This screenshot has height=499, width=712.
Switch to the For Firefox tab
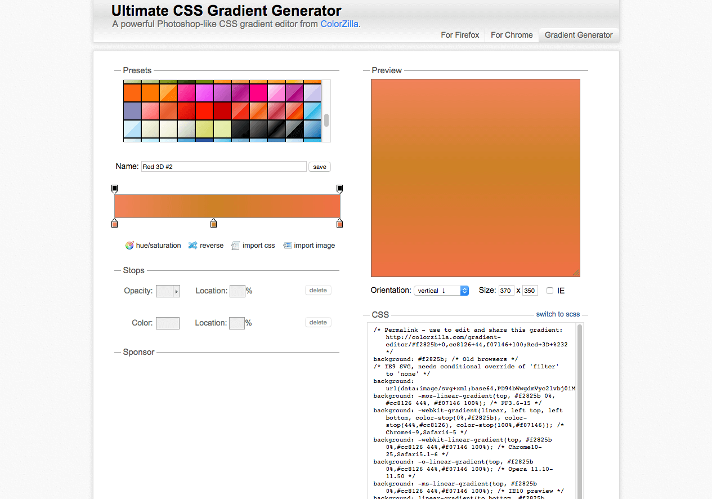point(460,35)
